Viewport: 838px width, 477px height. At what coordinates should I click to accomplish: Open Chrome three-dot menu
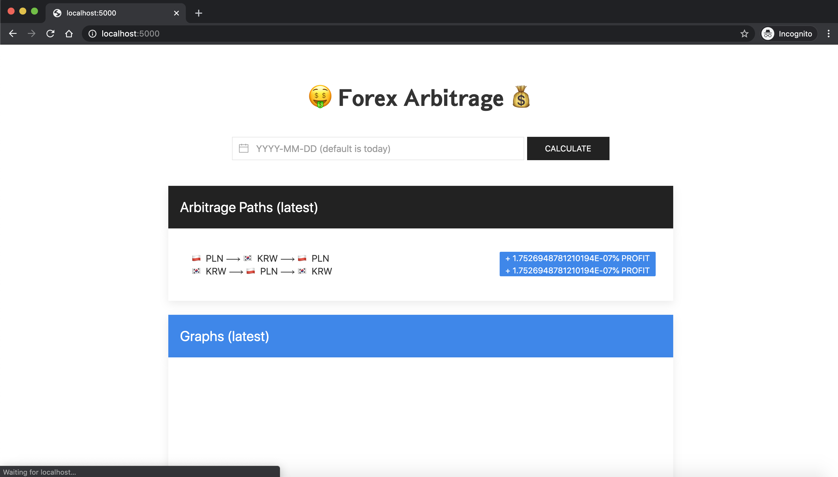pyautogui.click(x=828, y=34)
